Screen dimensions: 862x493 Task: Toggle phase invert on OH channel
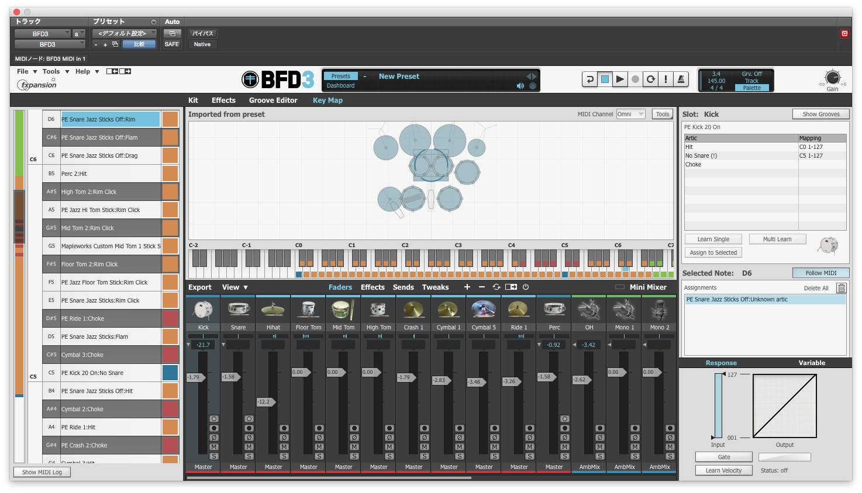[600, 438]
